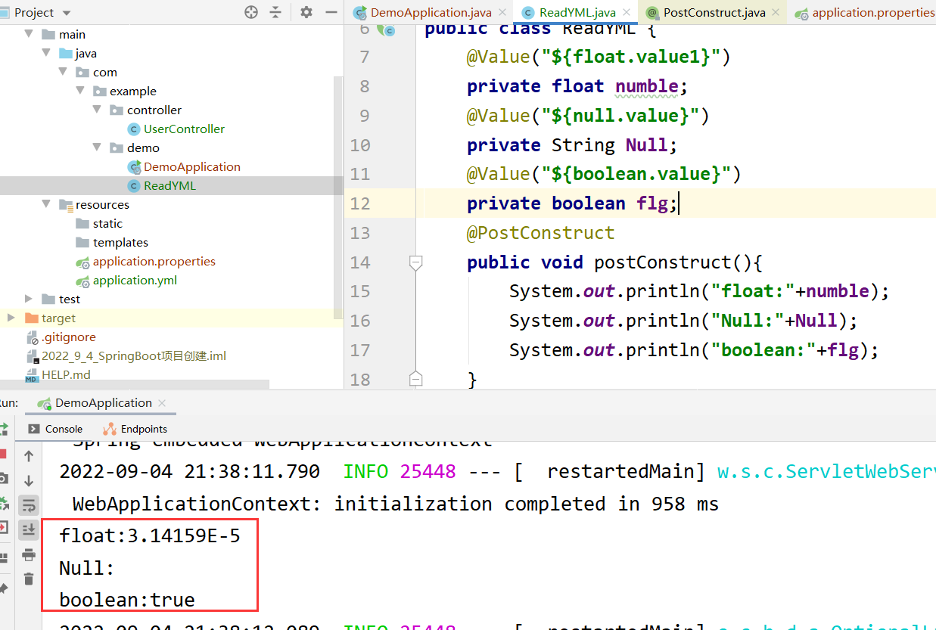Click line number 15 in gutter
This screenshot has width=936, height=630.
[x=361, y=291]
